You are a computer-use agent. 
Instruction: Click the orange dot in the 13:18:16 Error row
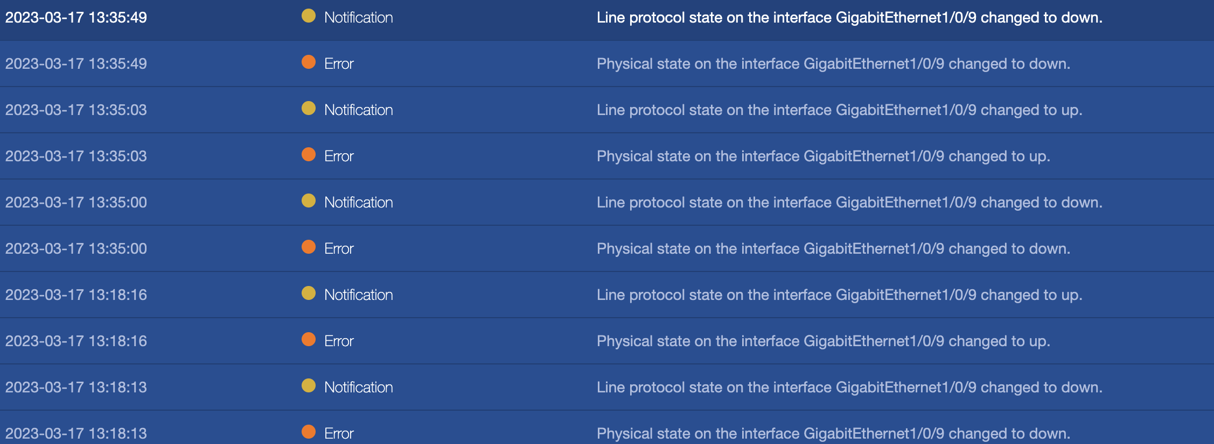(x=309, y=340)
